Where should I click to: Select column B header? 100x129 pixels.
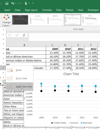(24, 45)
